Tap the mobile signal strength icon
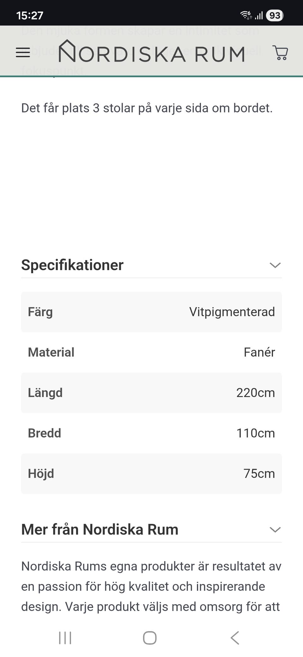The image size is (303, 657). tap(259, 15)
